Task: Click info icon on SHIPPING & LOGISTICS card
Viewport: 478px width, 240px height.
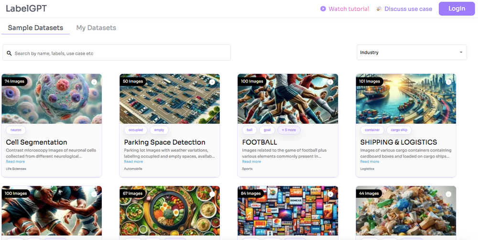Action: coord(448,82)
